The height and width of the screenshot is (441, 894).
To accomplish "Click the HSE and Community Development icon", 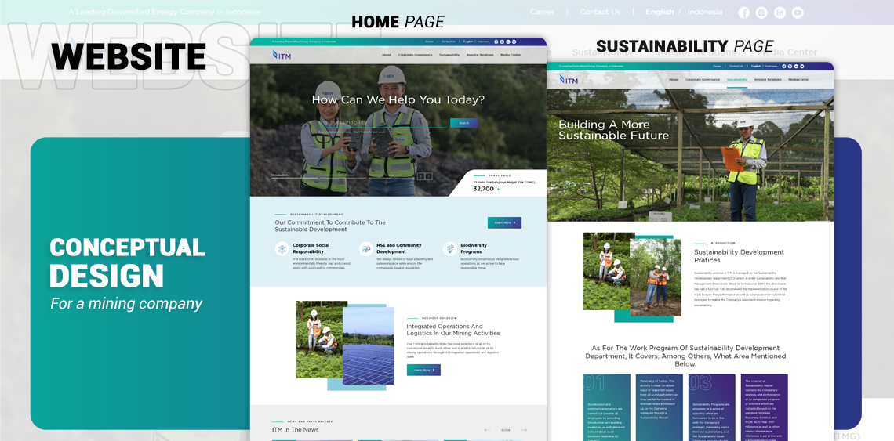I will (366, 248).
